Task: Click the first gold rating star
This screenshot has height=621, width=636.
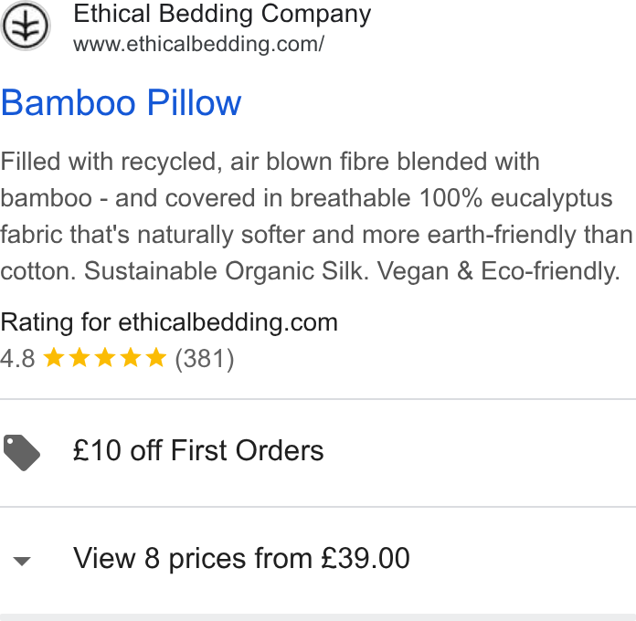Action: pyautogui.click(x=54, y=358)
